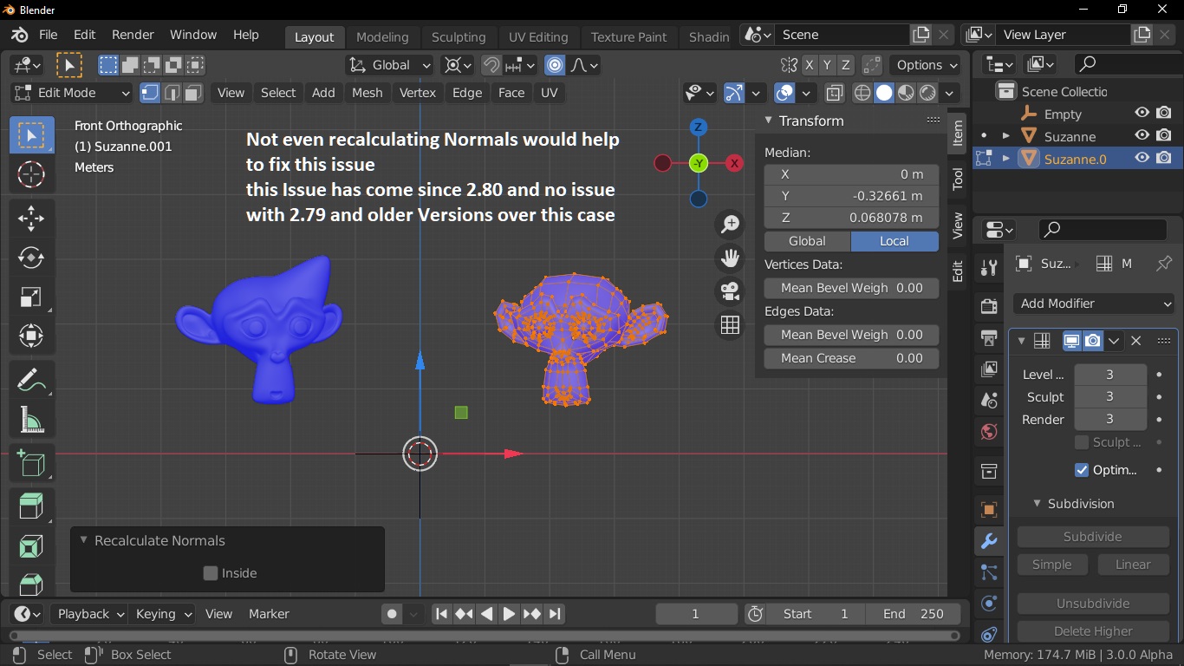Collapse the Subdivision section
This screenshot has width=1184, height=666.
tap(1037, 504)
